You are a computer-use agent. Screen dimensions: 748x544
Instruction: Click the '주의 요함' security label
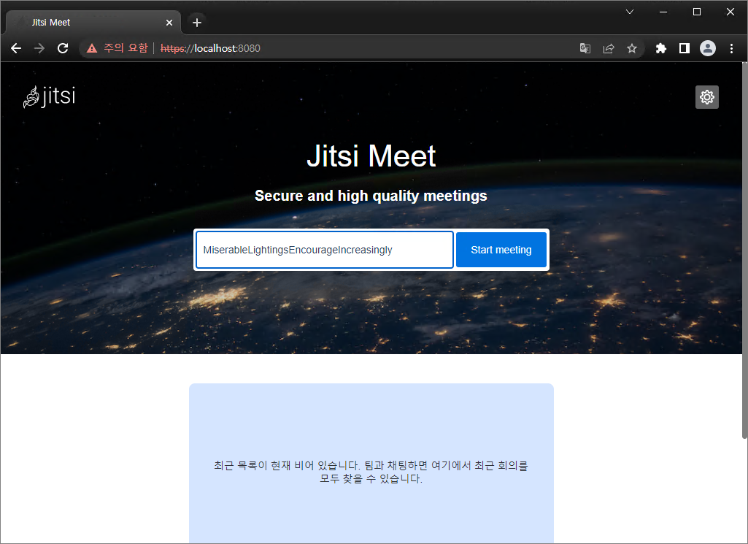point(126,48)
